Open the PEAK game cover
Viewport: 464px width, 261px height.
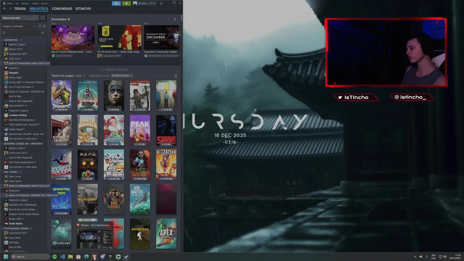[140, 130]
